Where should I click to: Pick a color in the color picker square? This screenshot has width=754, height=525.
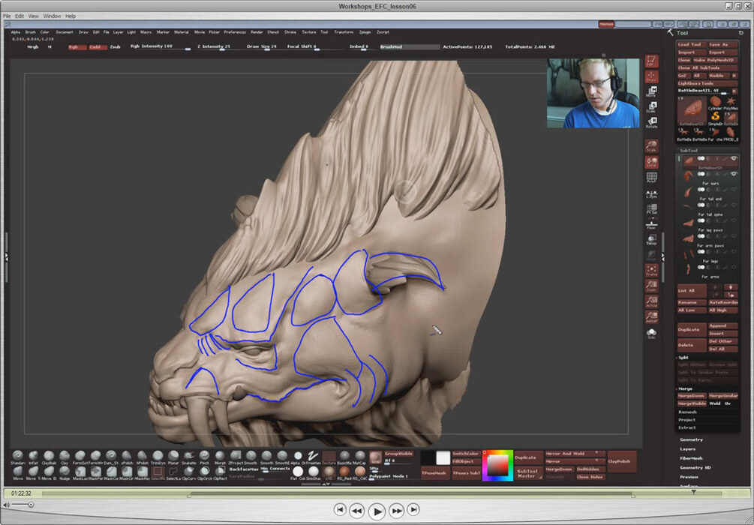coord(497,465)
